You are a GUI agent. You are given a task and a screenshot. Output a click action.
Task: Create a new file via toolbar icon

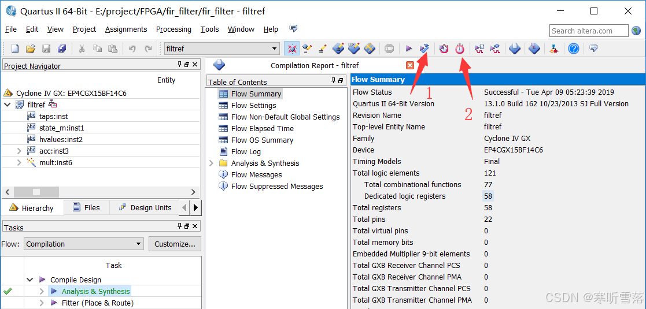coord(15,49)
